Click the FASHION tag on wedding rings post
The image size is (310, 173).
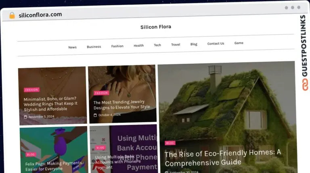coord(31,90)
